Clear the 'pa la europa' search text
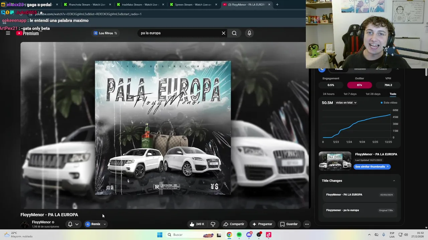This screenshot has height=240, width=428. pos(223,33)
